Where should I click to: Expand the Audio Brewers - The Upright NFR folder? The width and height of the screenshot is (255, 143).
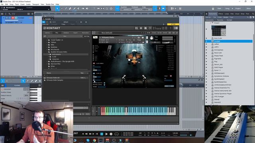pos(47,62)
